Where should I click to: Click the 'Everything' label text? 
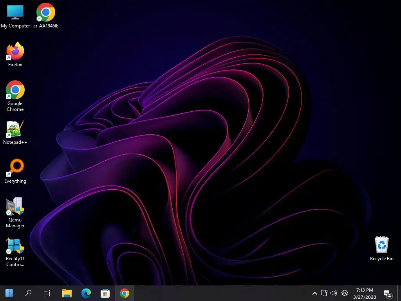tap(15, 181)
